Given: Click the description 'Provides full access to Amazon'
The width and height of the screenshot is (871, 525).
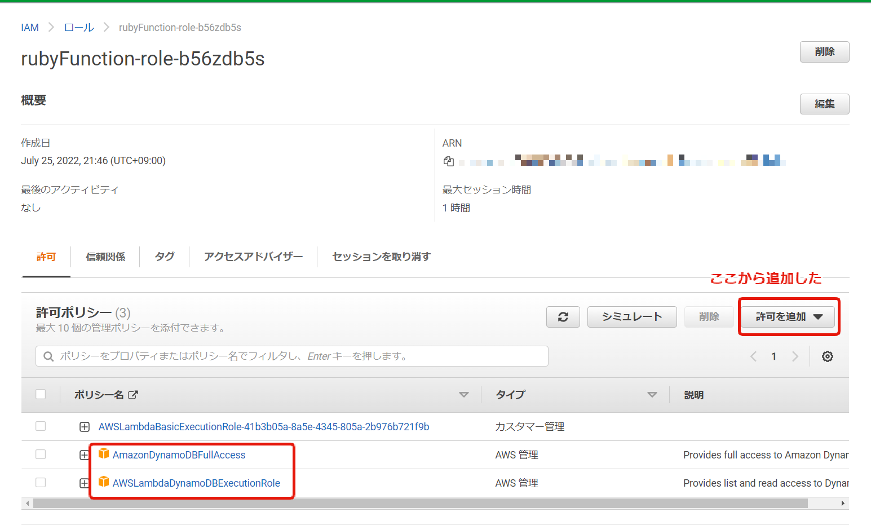Looking at the screenshot, I should pos(766,455).
